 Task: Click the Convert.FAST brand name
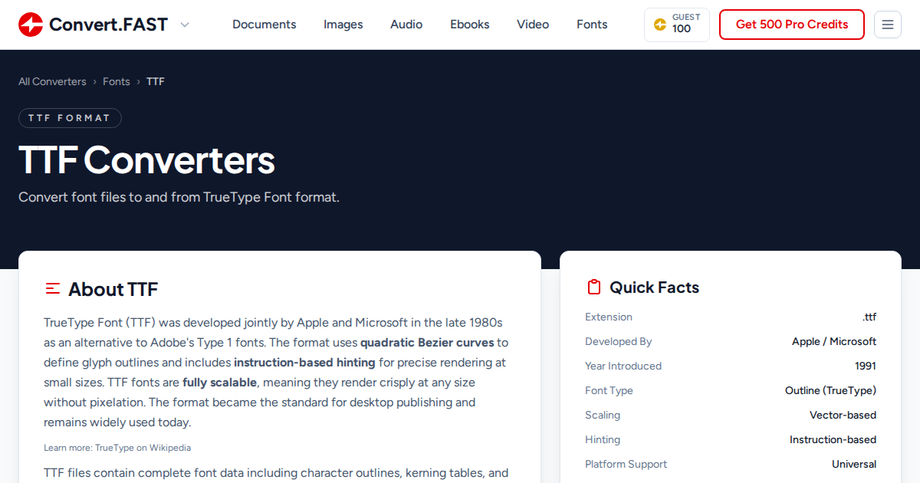[108, 25]
